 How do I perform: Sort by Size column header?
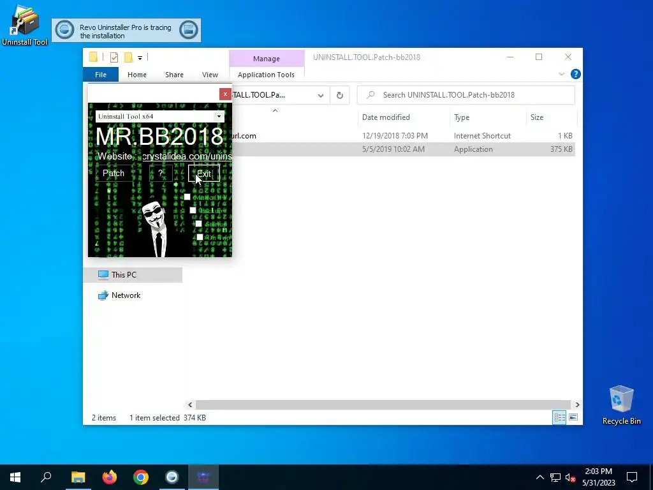click(552, 117)
